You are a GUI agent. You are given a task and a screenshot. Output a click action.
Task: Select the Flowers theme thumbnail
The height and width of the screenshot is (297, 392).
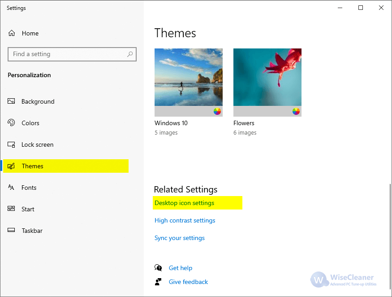pyautogui.click(x=267, y=83)
